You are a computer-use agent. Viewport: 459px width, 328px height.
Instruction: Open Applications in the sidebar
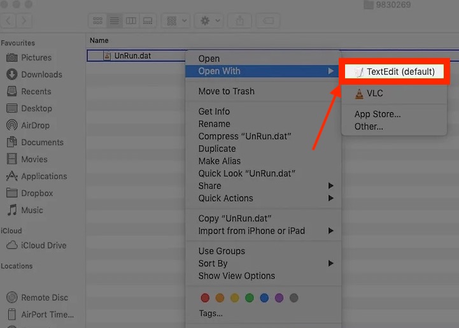pyautogui.click(x=36, y=176)
